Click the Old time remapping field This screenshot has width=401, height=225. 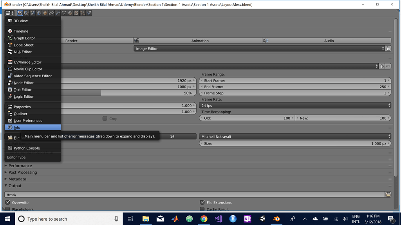point(247,118)
